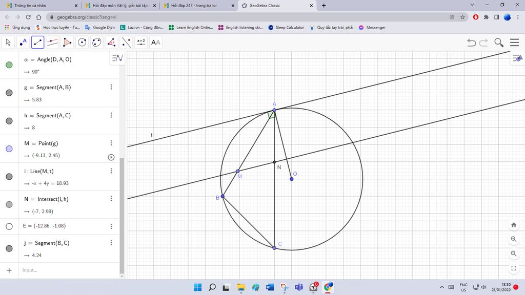The height and width of the screenshot is (295, 525).
Task: Click the algebra view scrollbar
Action: pyautogui.click(x=122, y=216)
